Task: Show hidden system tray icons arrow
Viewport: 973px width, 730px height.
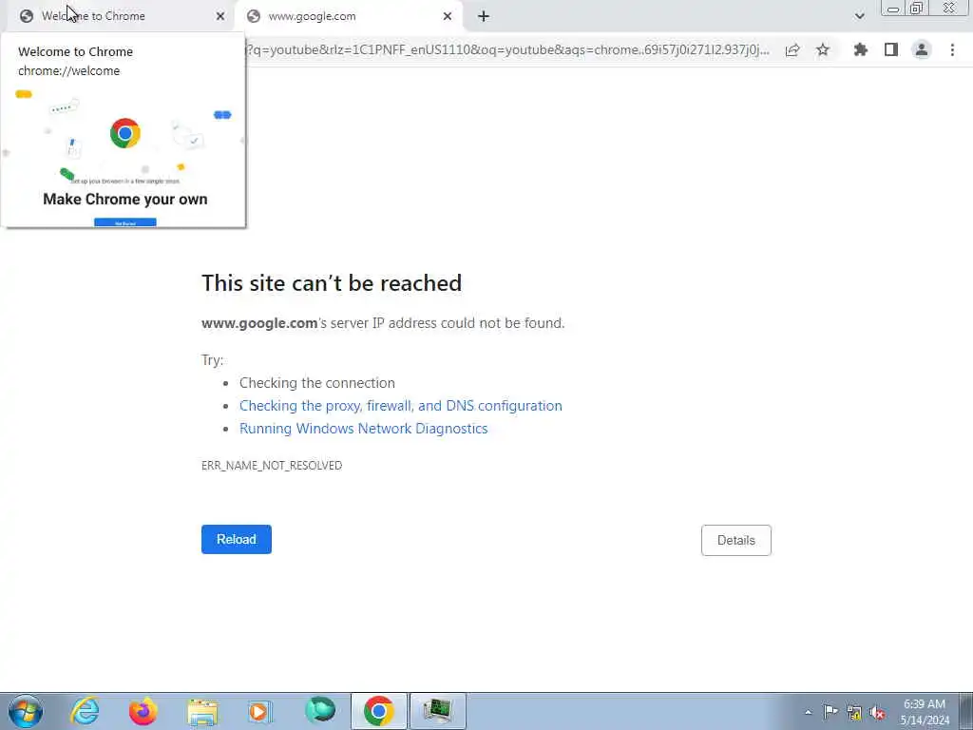Action: click(808, 712)
